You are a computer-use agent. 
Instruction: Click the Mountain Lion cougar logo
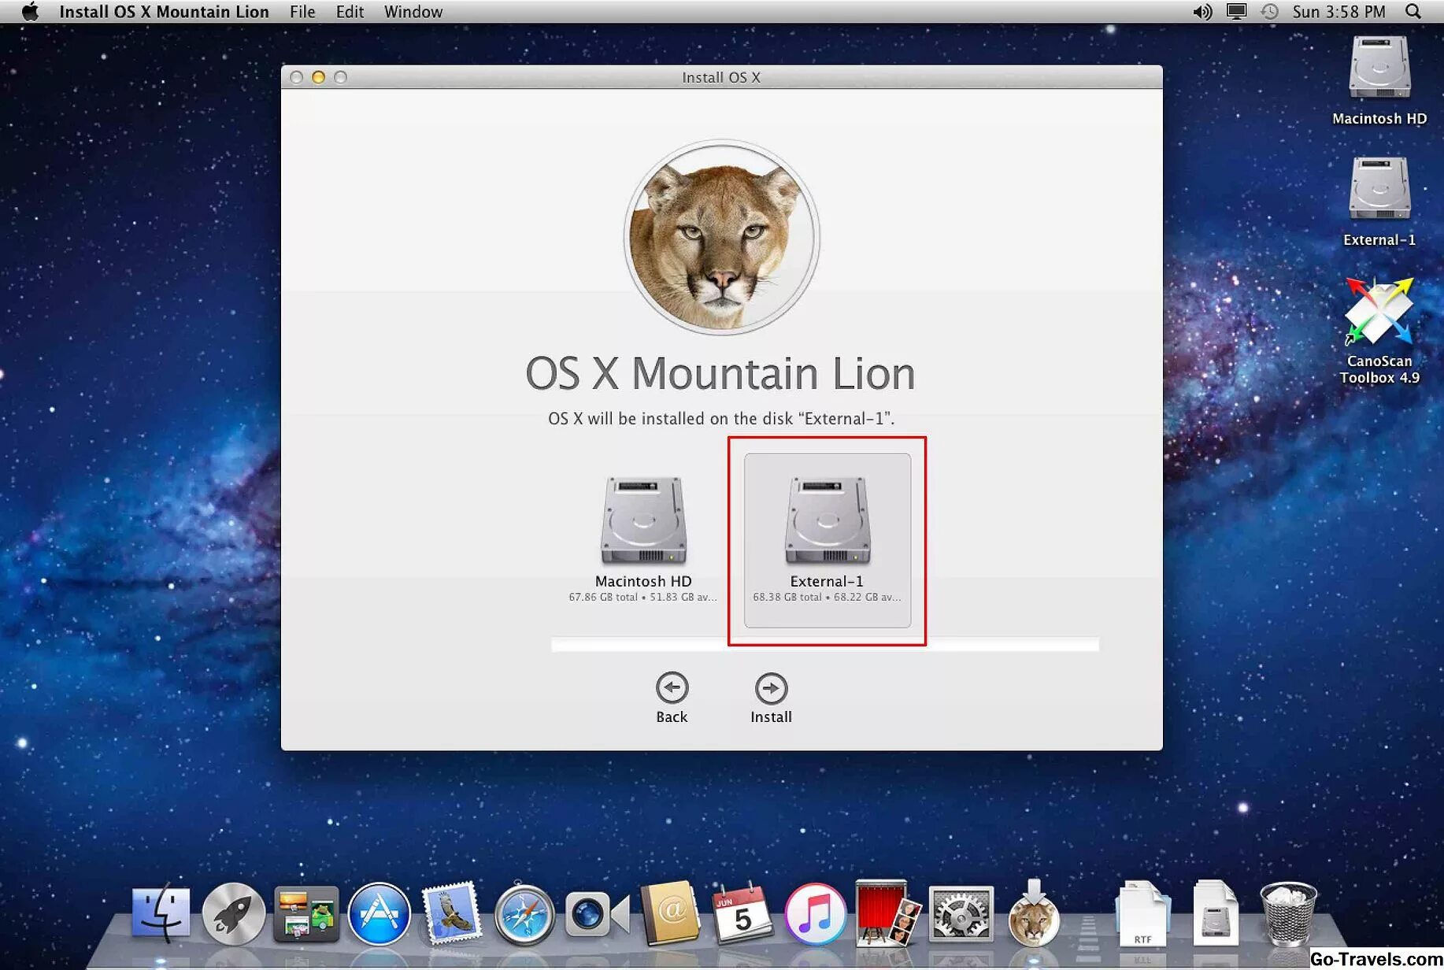click(721, 237)
